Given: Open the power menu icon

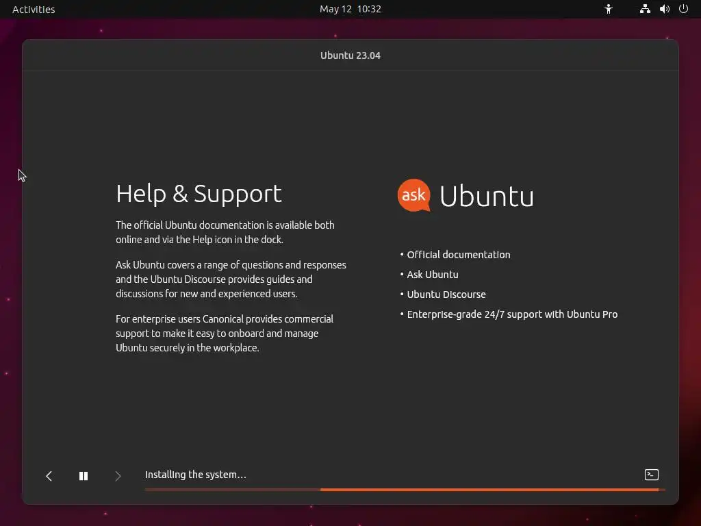Looking at the screenshot, I should tap(684, 9).
